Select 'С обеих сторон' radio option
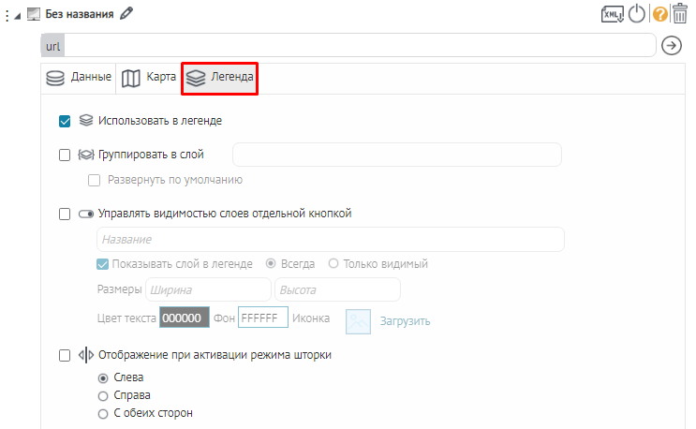The image size is (696, 429). click(x=103, y=413)
